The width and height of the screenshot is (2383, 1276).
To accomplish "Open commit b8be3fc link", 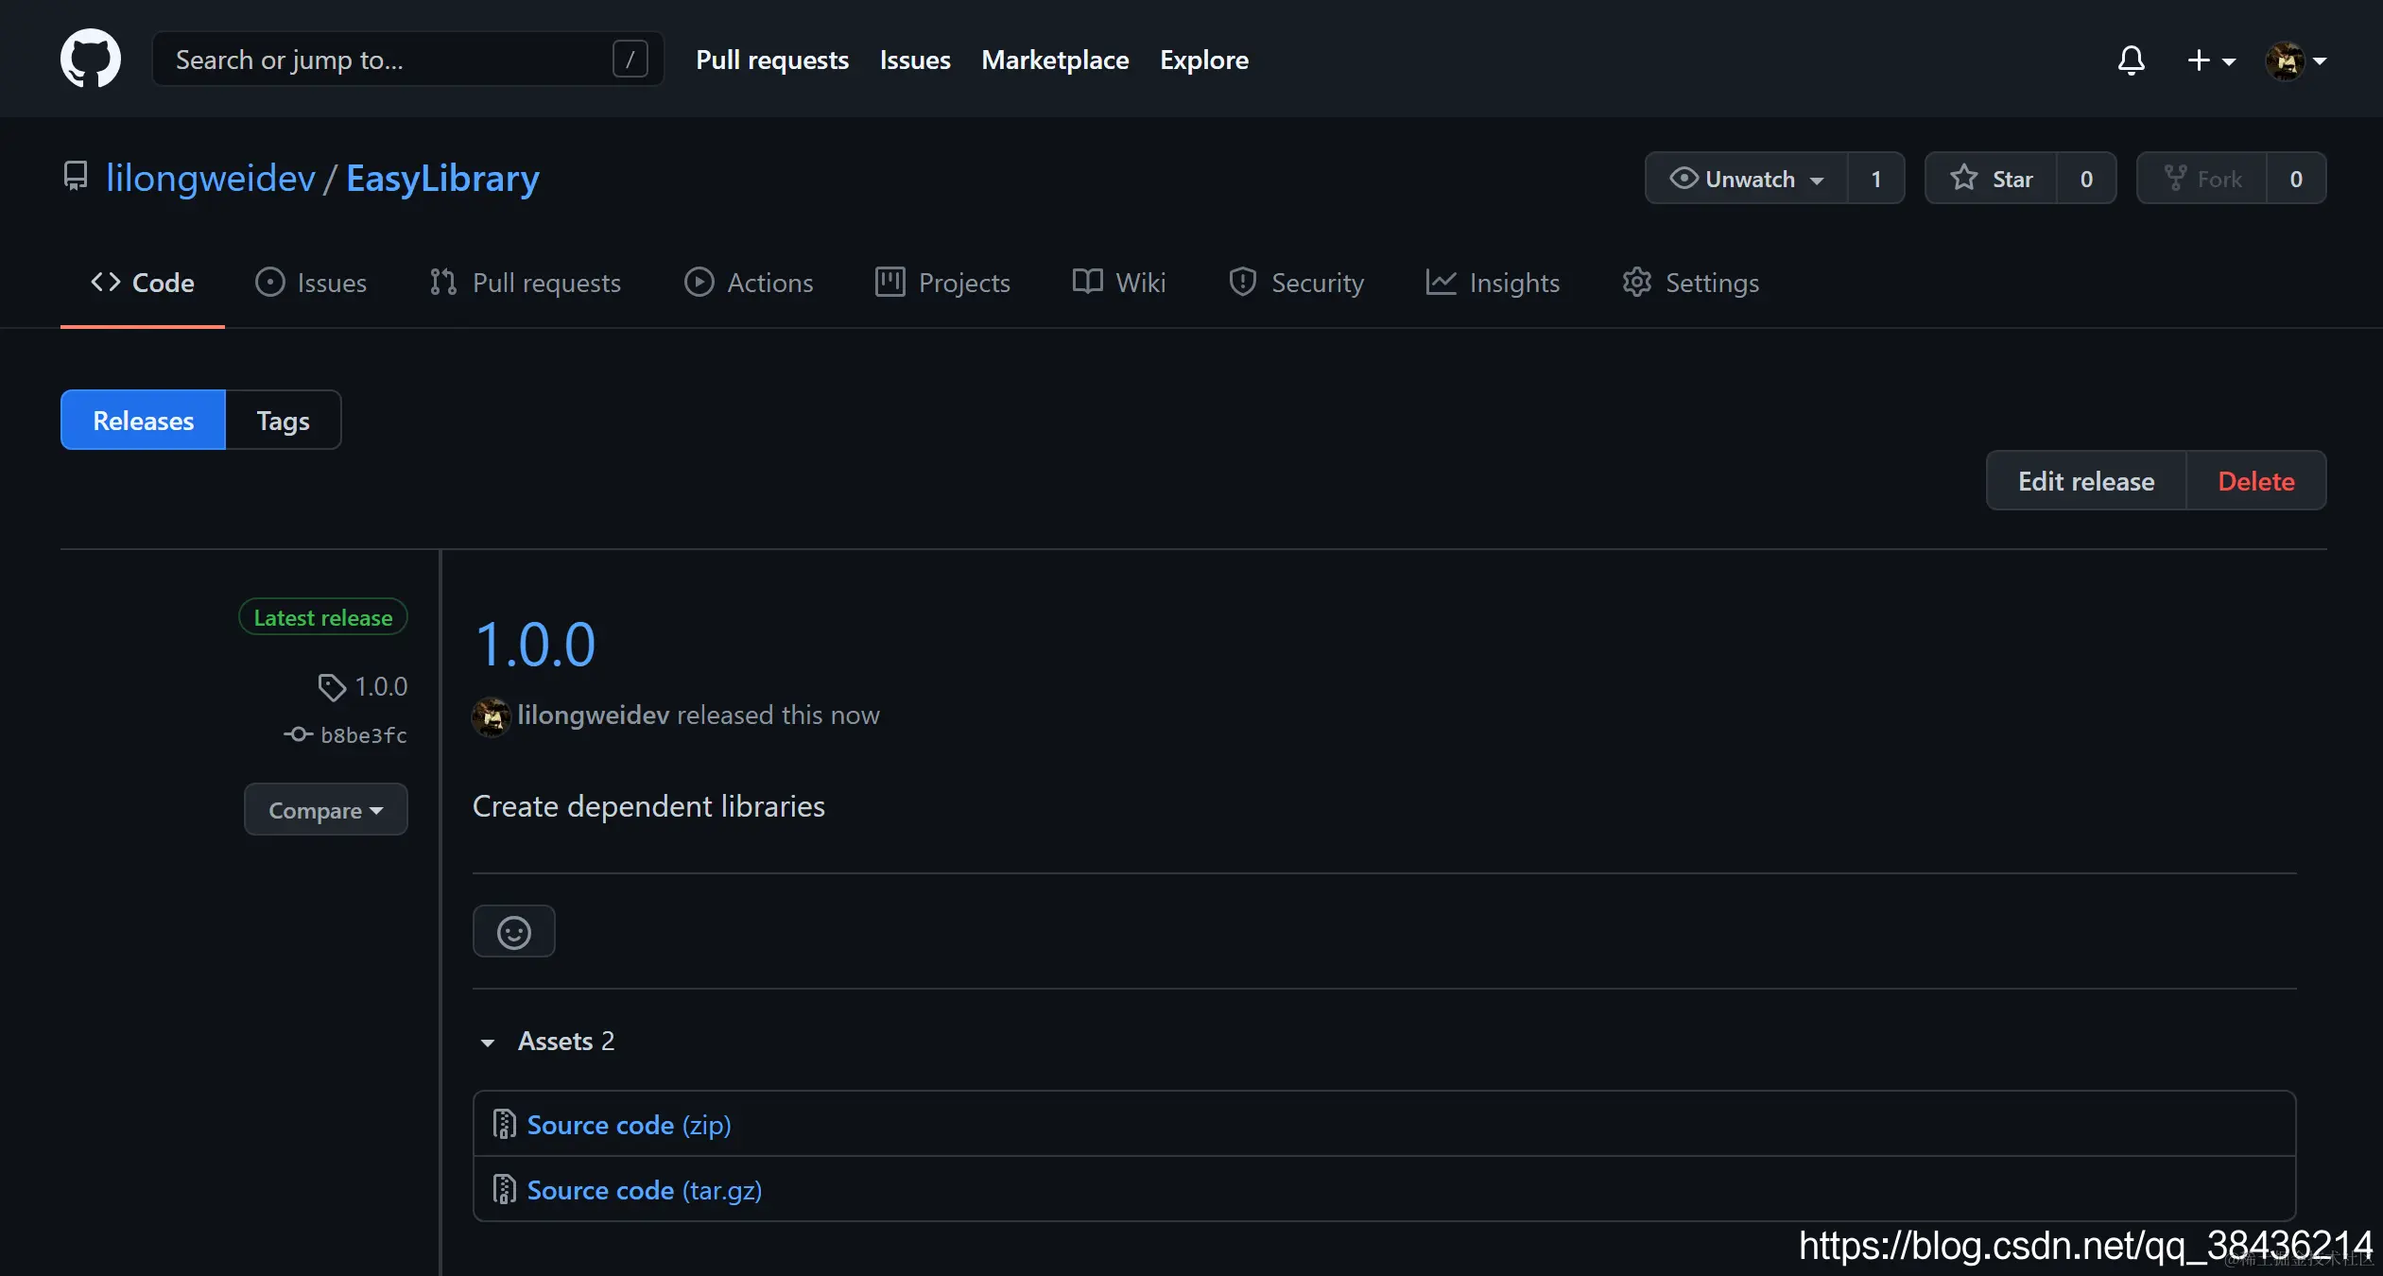I will point(363,735).
